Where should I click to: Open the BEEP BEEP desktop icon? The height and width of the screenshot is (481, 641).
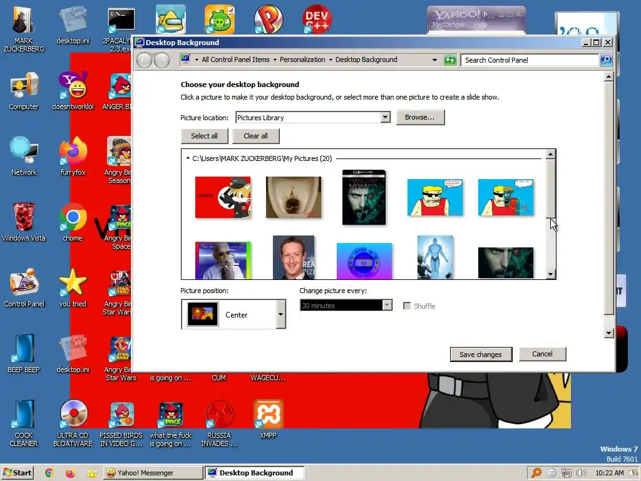[24, 354]
